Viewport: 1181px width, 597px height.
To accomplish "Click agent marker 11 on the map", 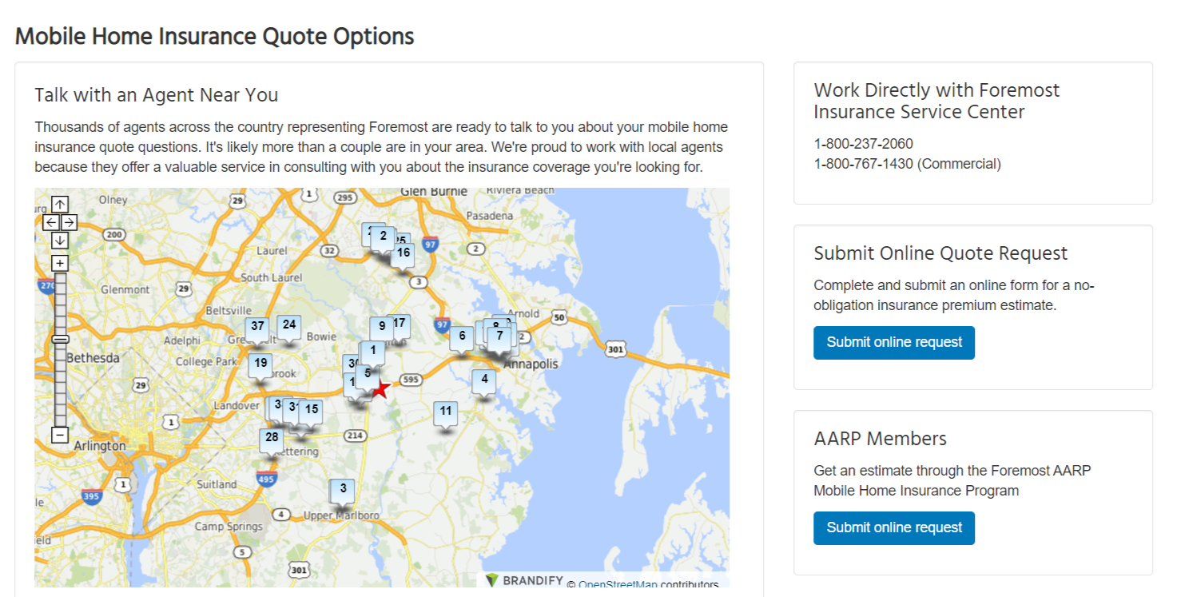I will pyautogui.click(x=445, y=411).
